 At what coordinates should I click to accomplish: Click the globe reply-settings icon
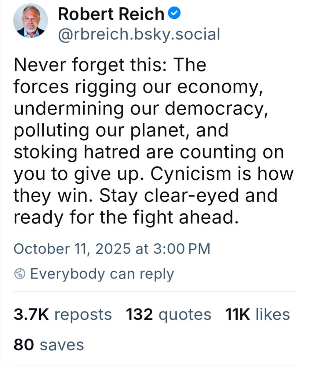(20, 273)
